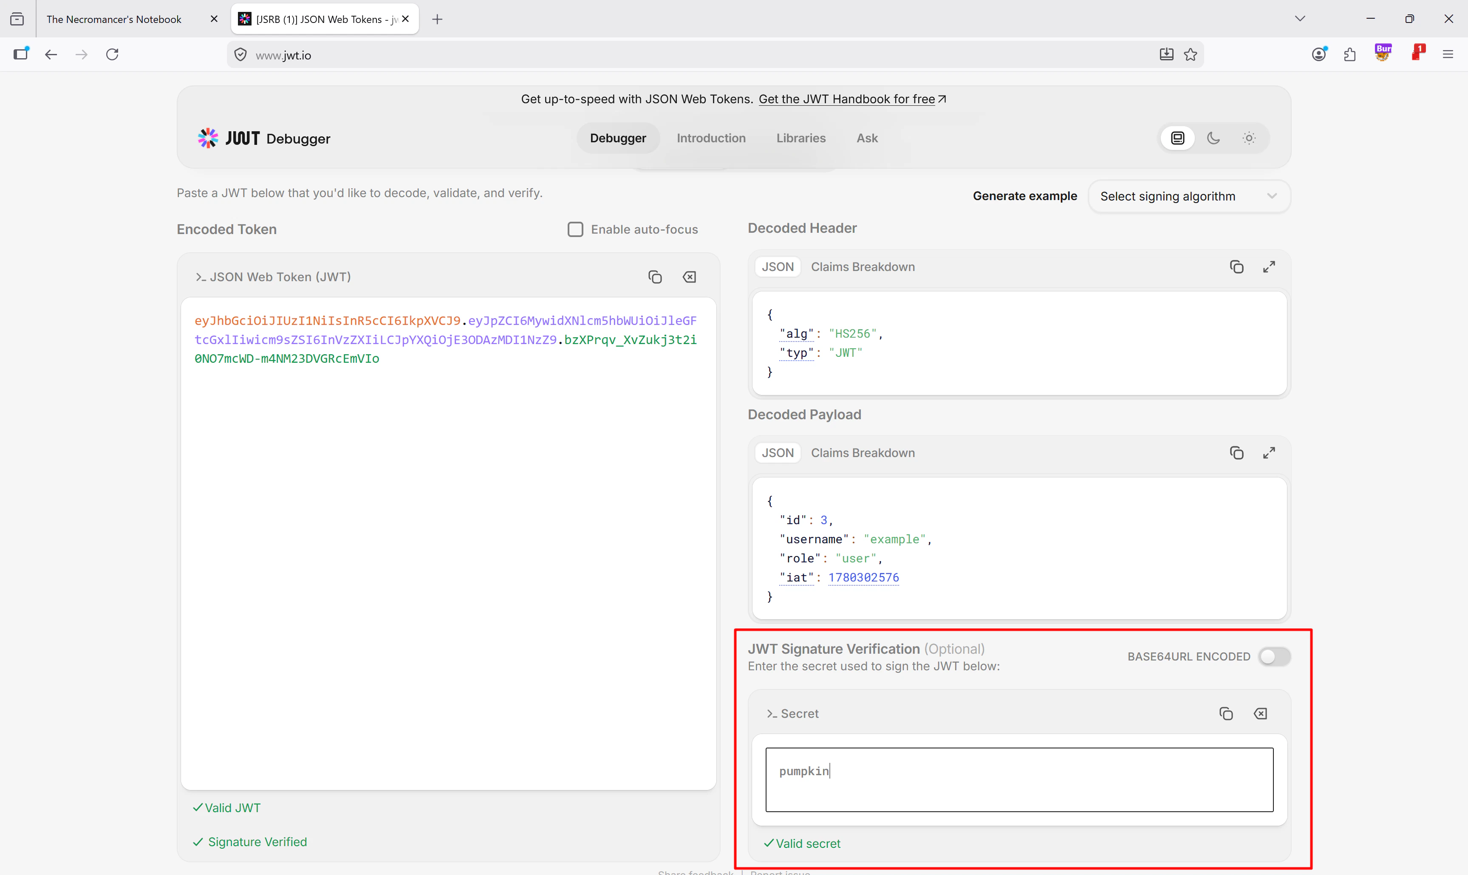Viewport: 1468px width, 875px height.
Task: List all tabs dropdown arrow
Action: [1300, 19]
